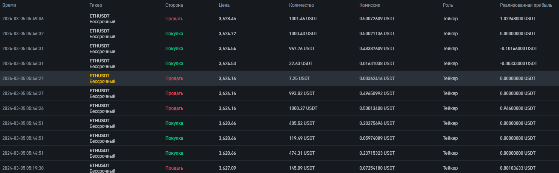559x173 pixels.
Task: Click the -0.10146000 USDT realized loss value
Action: pyautogui.click(x=518, y=49)
